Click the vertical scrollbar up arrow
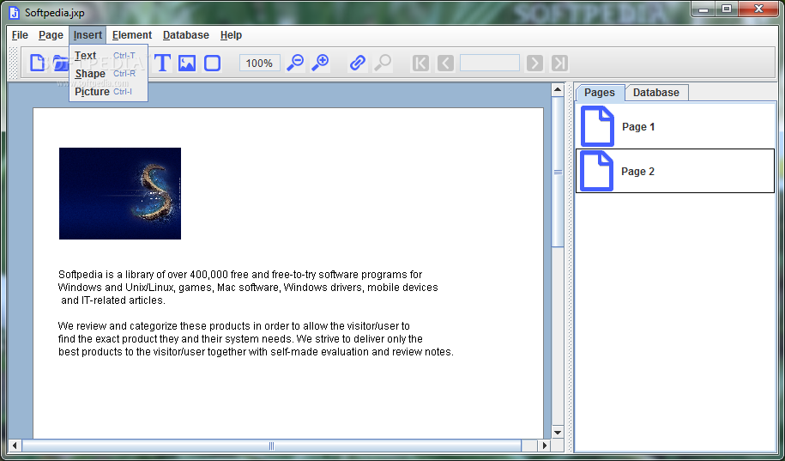Screen dimensions: 785x461 [x=558, y=89]
